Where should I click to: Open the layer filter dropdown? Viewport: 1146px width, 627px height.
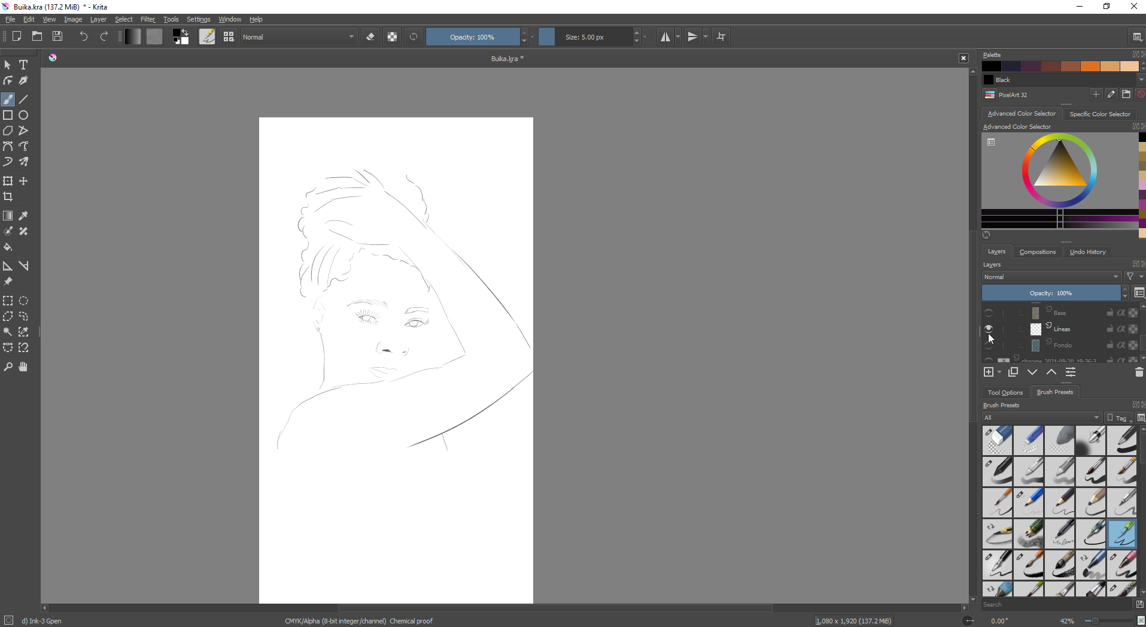1134,277
